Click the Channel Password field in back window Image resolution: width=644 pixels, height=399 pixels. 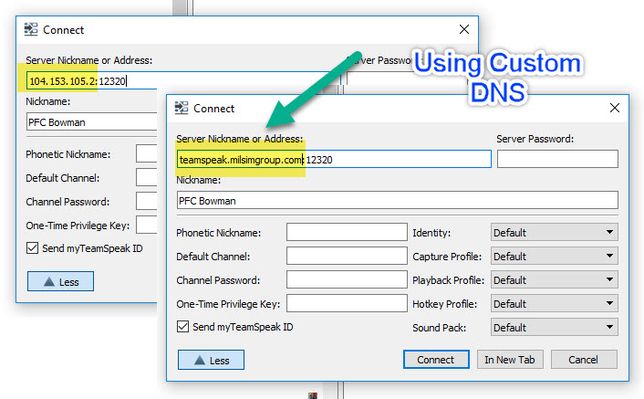[147, 202]
